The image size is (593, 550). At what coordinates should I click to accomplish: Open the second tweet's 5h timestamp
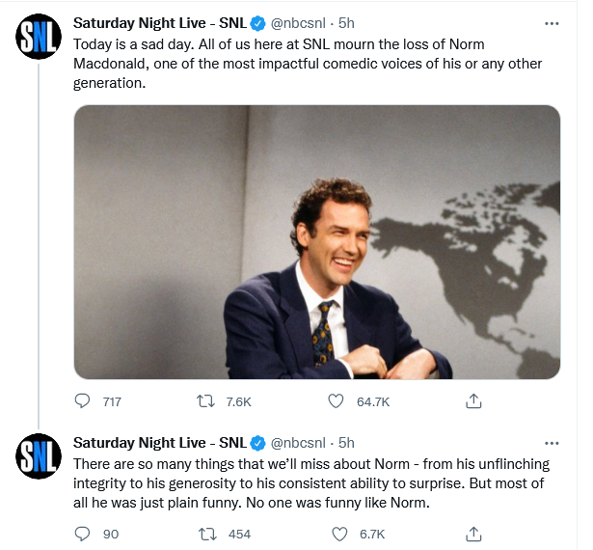347,443
